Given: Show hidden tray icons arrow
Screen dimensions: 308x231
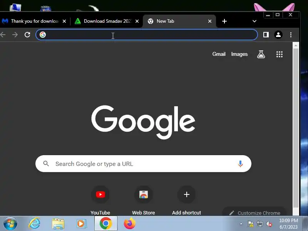Looking at the screenshot, I should click(241, 224).
